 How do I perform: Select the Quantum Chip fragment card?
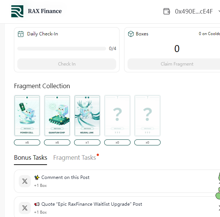point(57,116)
